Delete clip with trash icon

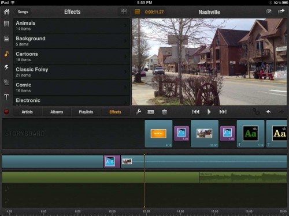tap(164, 112)
